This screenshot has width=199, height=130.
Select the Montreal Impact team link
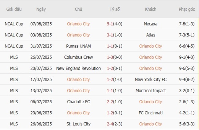point(150,90)
